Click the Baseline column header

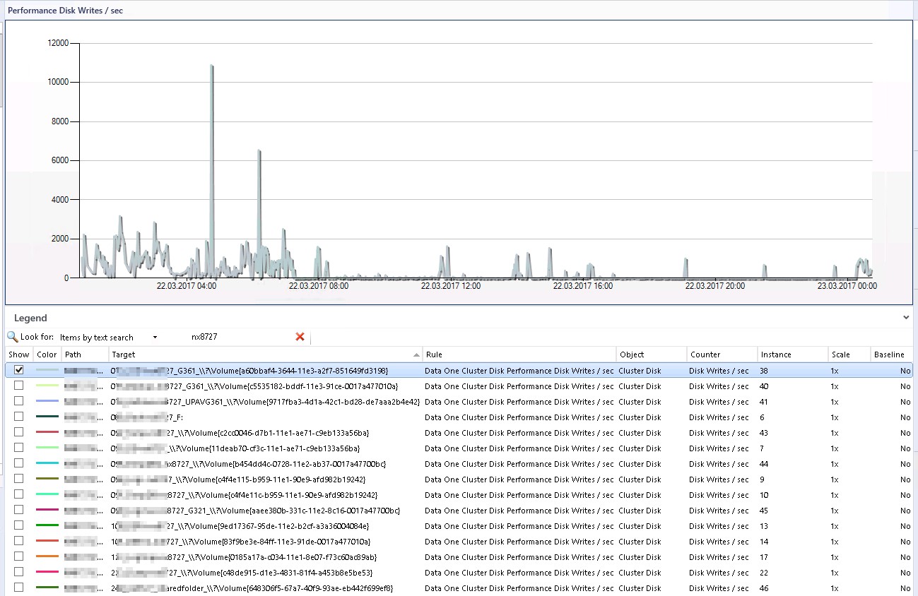tap(892, 354)
